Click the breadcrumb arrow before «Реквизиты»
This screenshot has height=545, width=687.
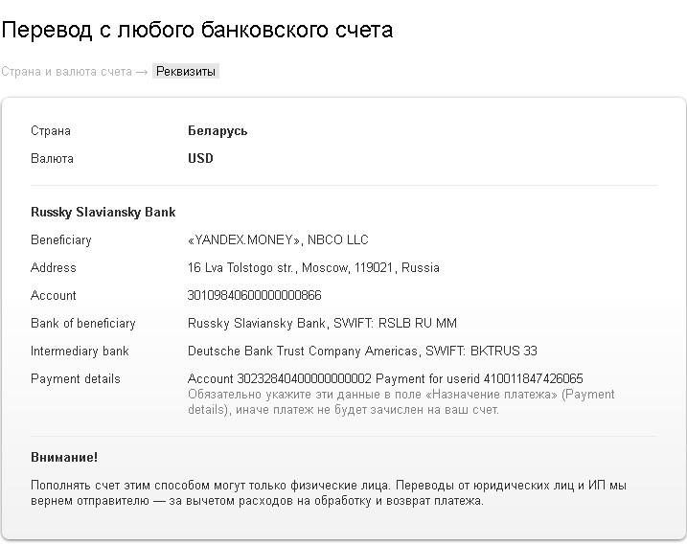tap(142, 72)
